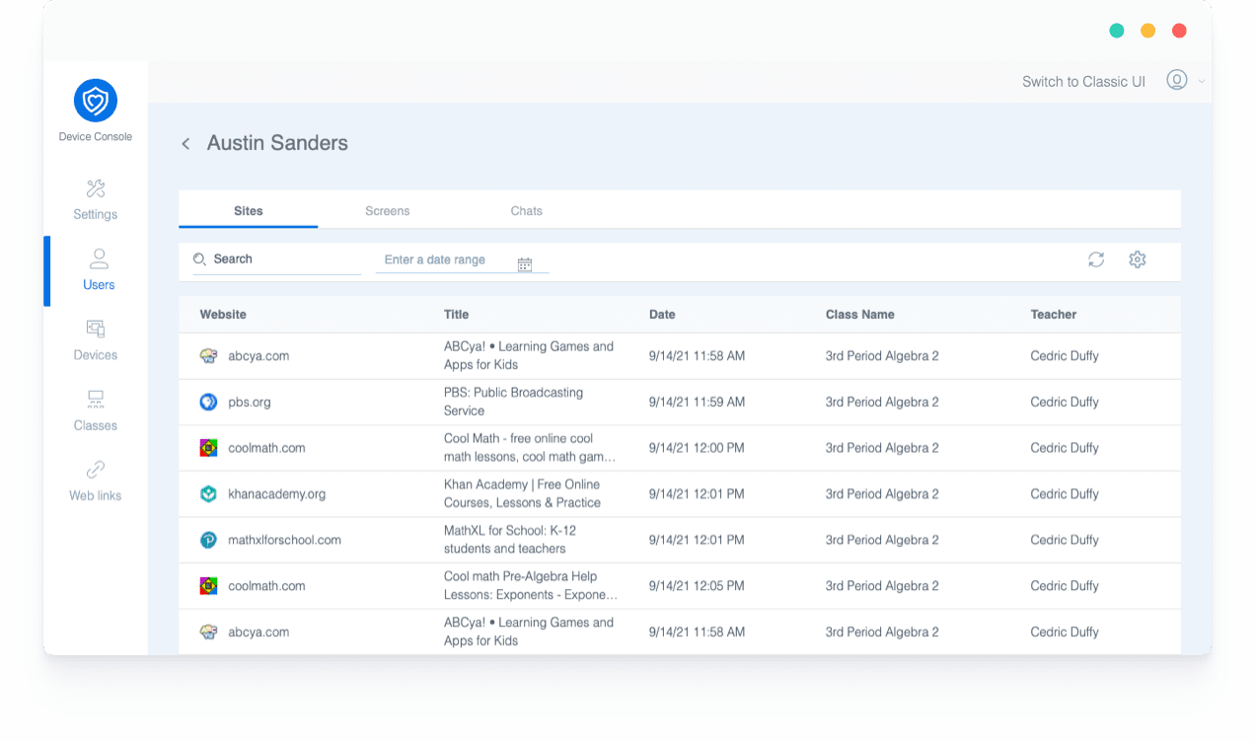Sort by the Teacher column header

point(1054,315)
